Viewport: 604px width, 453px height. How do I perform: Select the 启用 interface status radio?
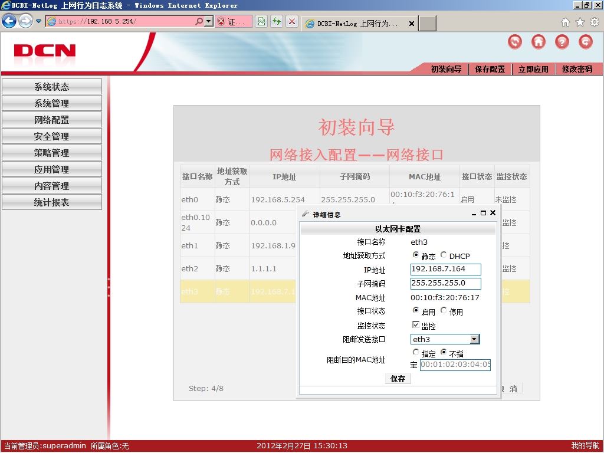pyautogui.click(x=416, y=310)
